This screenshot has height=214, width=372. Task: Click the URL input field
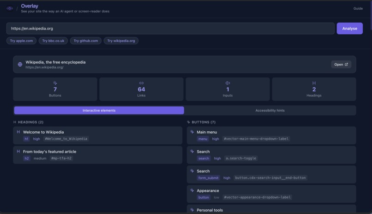[x=170, y=29]
